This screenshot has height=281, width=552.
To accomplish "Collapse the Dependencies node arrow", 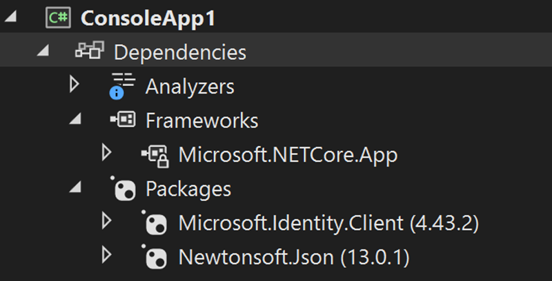I will click(x=43, y=51).
